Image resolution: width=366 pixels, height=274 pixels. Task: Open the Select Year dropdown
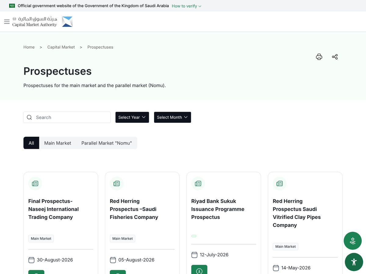132,117
